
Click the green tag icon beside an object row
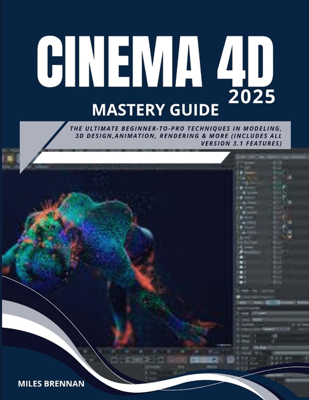pos(284,187)
